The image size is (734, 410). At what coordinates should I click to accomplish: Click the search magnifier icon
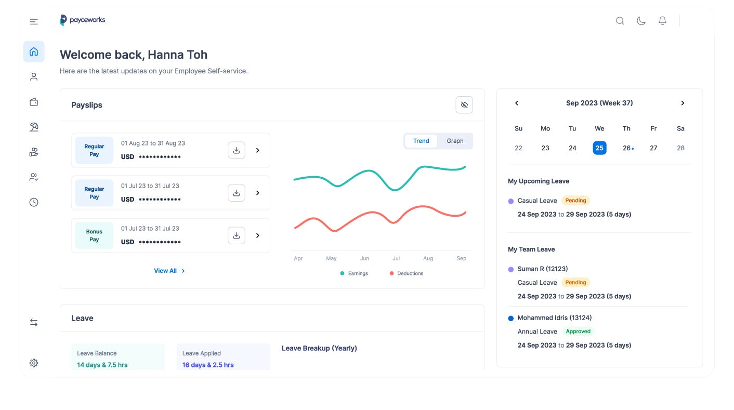point(620,21)
